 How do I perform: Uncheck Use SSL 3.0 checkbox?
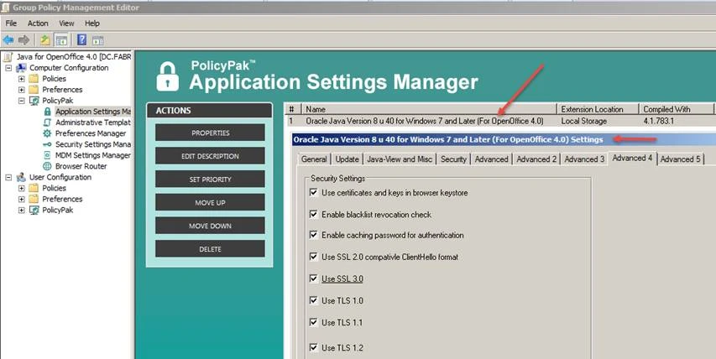314,278
